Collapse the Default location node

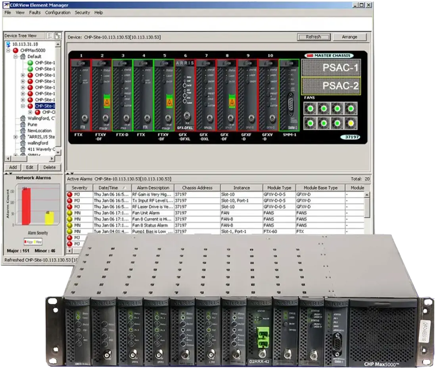[16, 57]
